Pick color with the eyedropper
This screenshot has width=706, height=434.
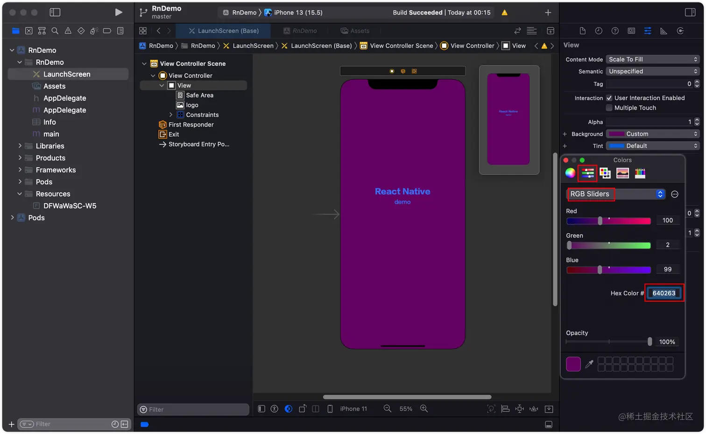pos(589,364)
